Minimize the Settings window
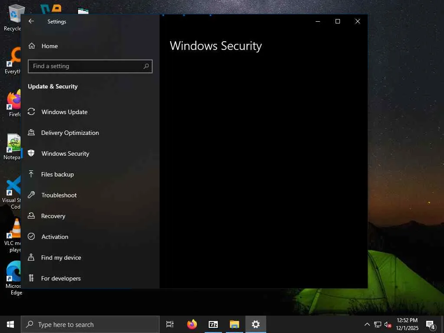Viewport: 444px width, 333px height. pos(318,21)
